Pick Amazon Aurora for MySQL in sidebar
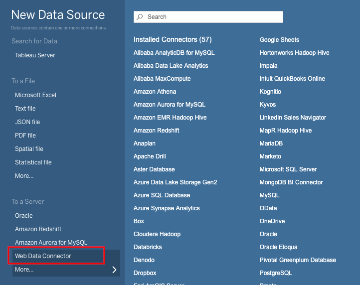The image size is (360, 285). pyautogui.click(x=51, y=242)
